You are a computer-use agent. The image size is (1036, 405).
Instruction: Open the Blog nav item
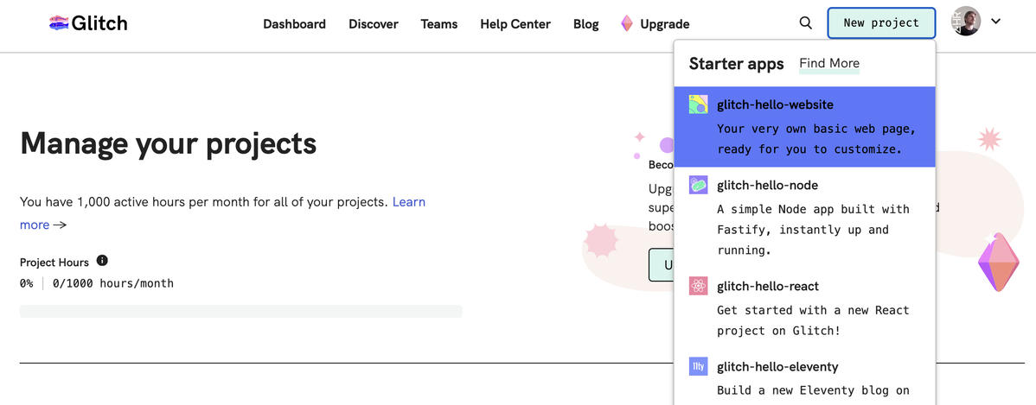point(586,24)
